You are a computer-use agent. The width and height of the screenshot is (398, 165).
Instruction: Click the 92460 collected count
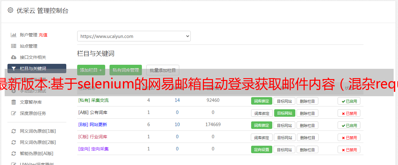(213, 100)
